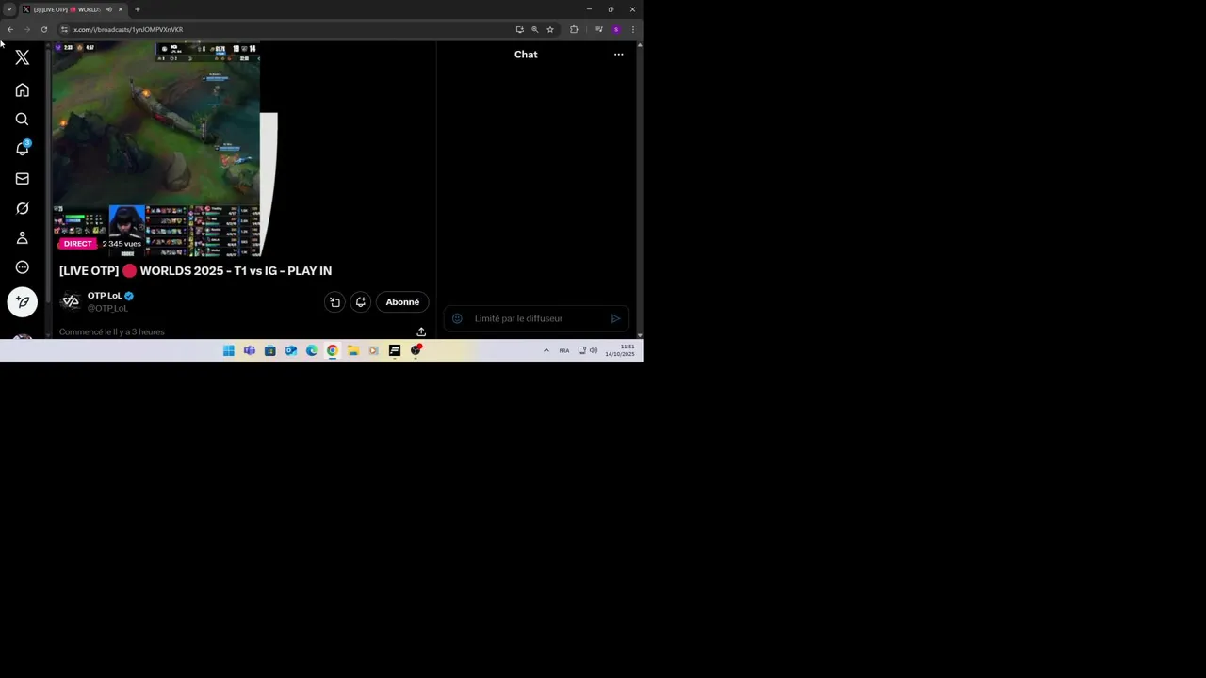Click the round compose post button

pyautogui.click(x=23, y=302)
